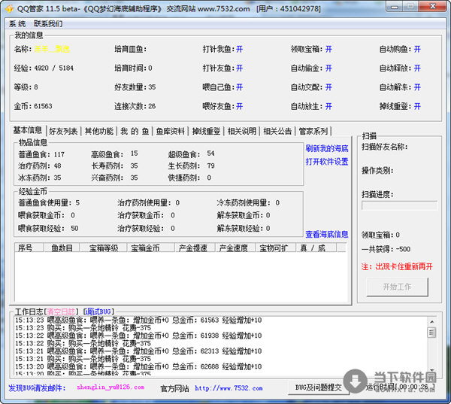Toggle 打针我鱼 switch

click(x=240, y=49)
